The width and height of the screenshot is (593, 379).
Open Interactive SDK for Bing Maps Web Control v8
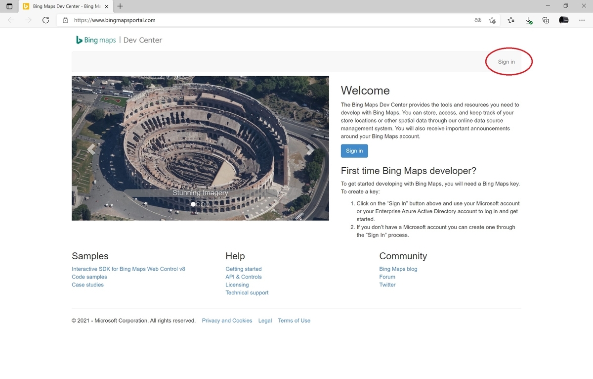pos(128,269)
